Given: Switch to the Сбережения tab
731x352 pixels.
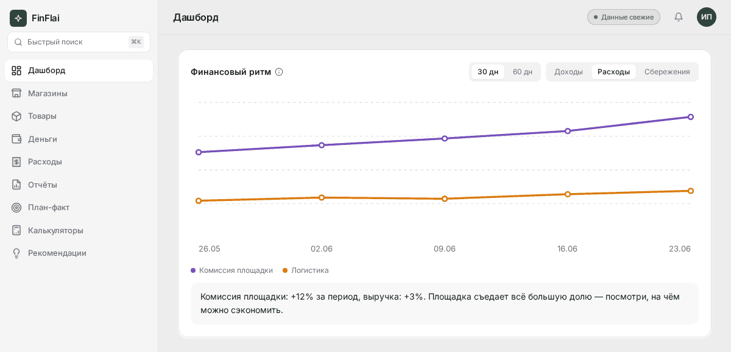Looking at the screenshot, I should (667, 72).
